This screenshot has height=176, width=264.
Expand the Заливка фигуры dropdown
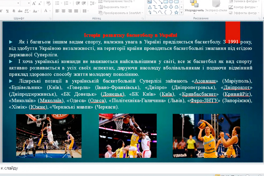coord(243,1)
